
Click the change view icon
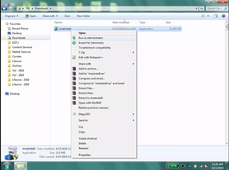click(x=203, y=16)
